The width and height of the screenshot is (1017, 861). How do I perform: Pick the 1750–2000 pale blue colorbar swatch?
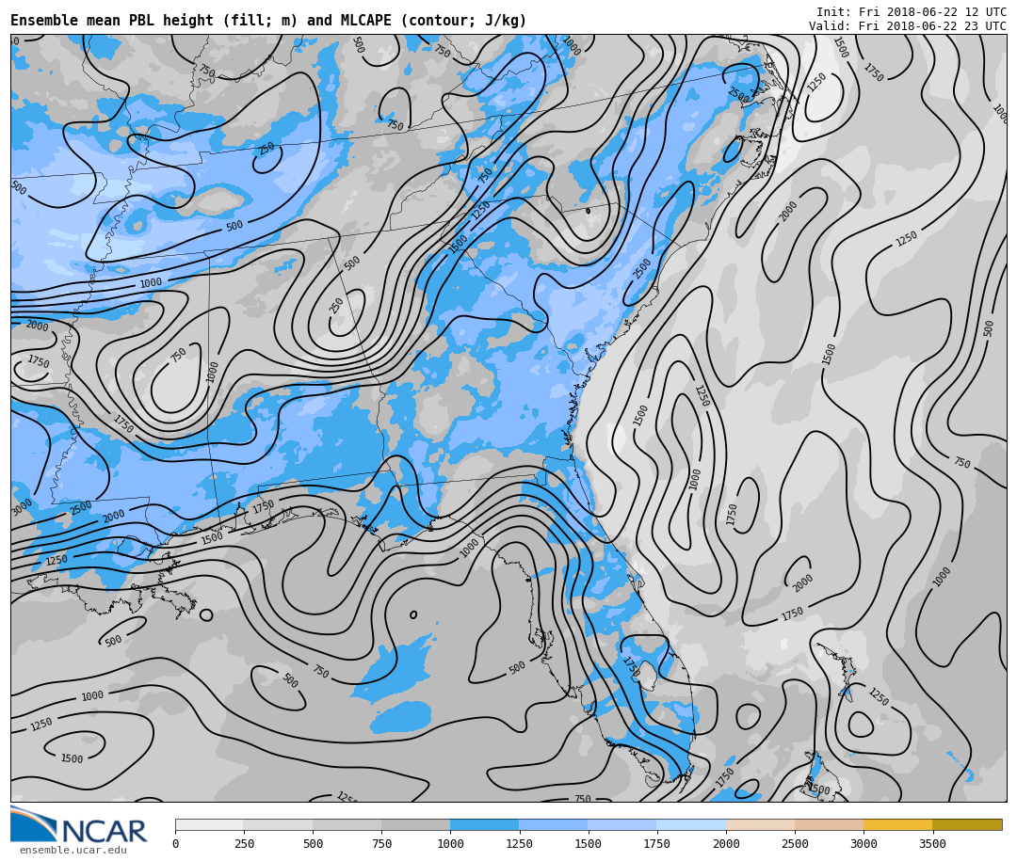tap(691, 824)
